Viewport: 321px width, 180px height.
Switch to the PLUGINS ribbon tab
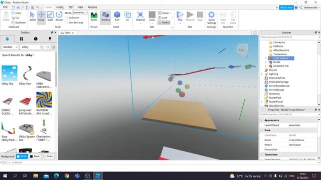click(92, 7)
